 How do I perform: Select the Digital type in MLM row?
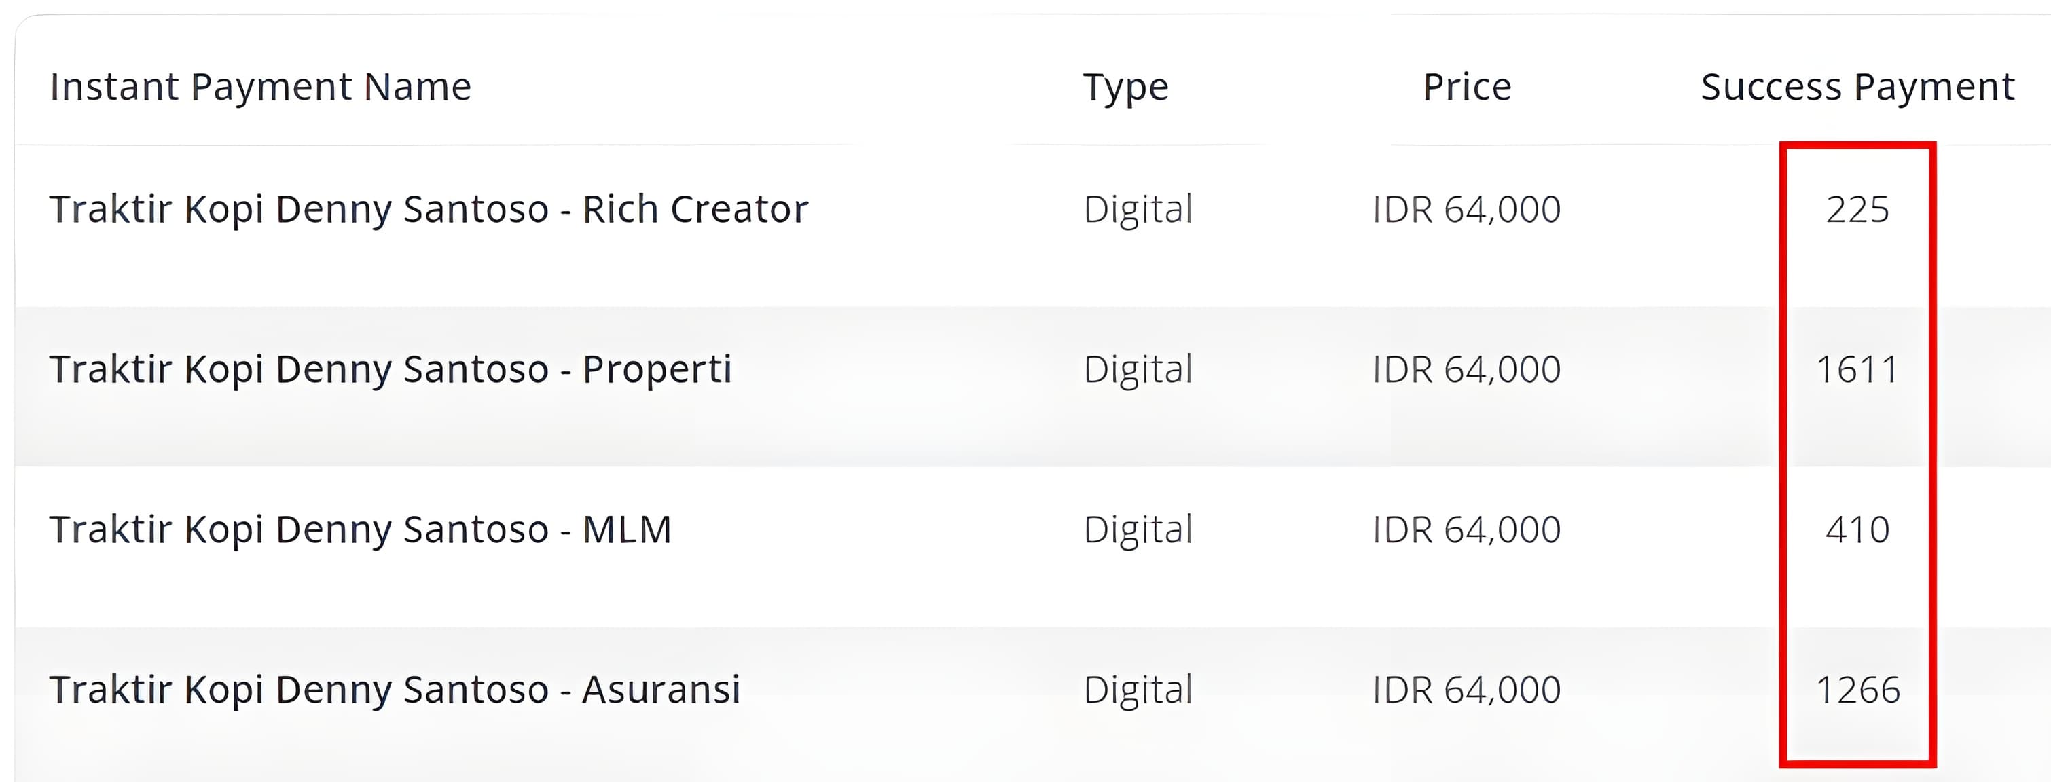pyautogui.click(x=1138, y=530)
